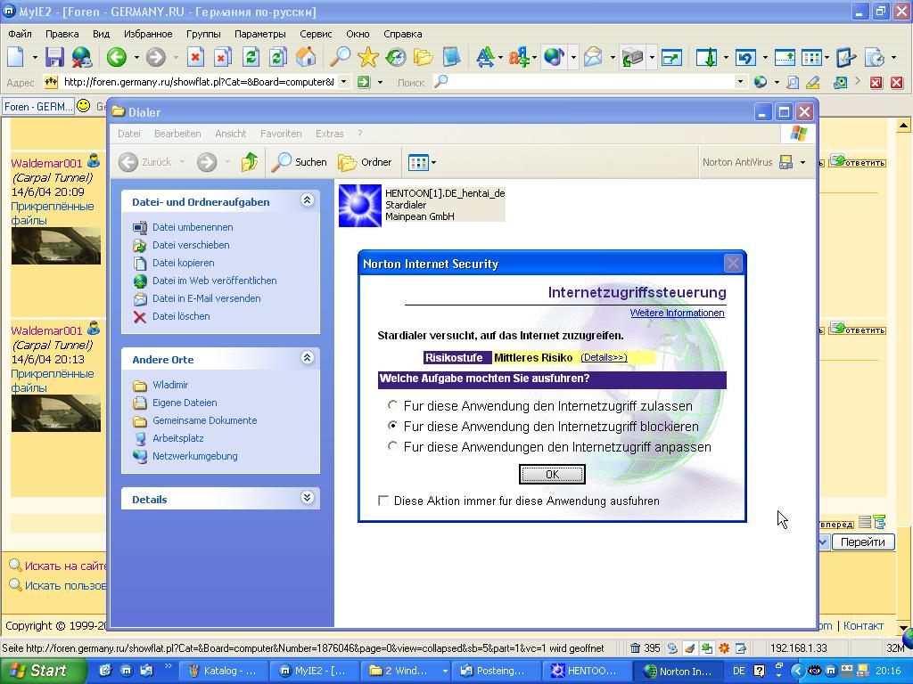Select 'Internetzugriff anpassen' radio option
The width and height of the screenshot is (913, 684).
click(393, 446)
